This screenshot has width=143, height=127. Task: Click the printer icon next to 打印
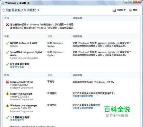(x=130, y=10)
